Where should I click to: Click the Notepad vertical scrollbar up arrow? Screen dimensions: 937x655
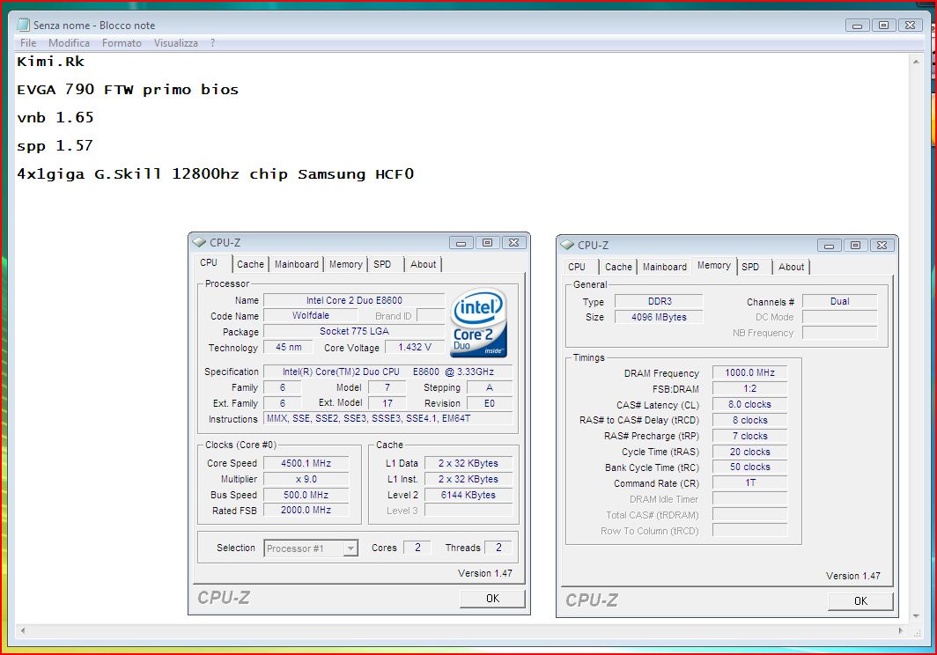point(916,61)
